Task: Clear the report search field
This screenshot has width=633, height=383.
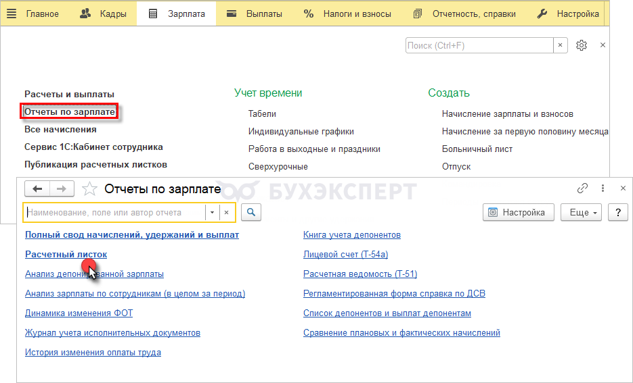Action: coord(227,213)
